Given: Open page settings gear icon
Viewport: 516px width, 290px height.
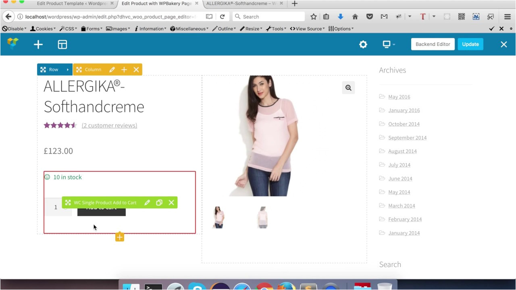Looking at the screenshot, I should coord(363,44).
